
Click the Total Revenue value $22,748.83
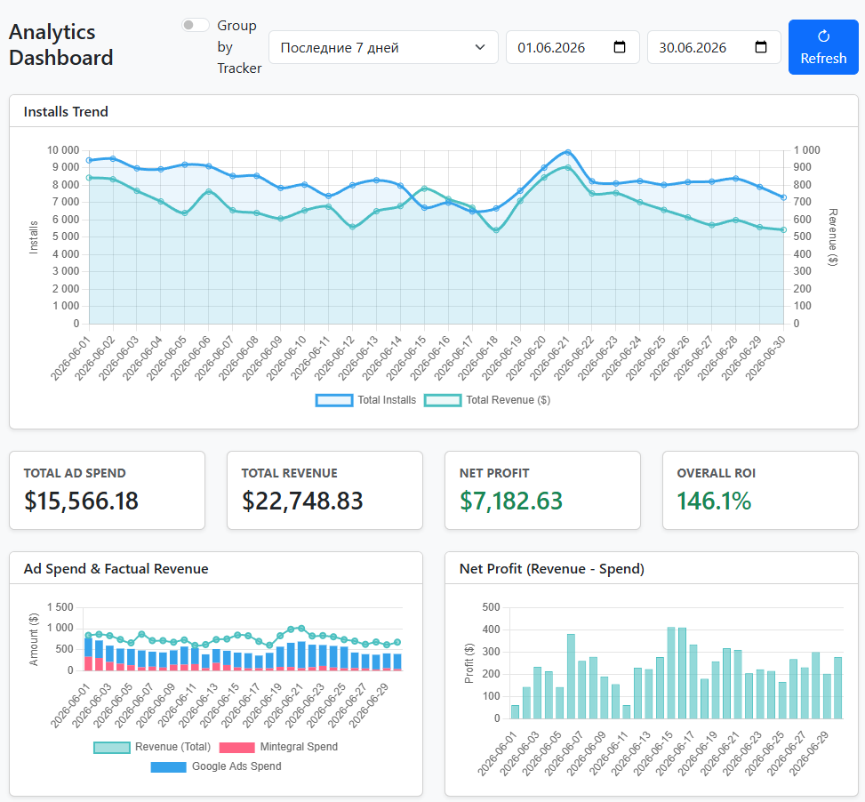[302, 501]
